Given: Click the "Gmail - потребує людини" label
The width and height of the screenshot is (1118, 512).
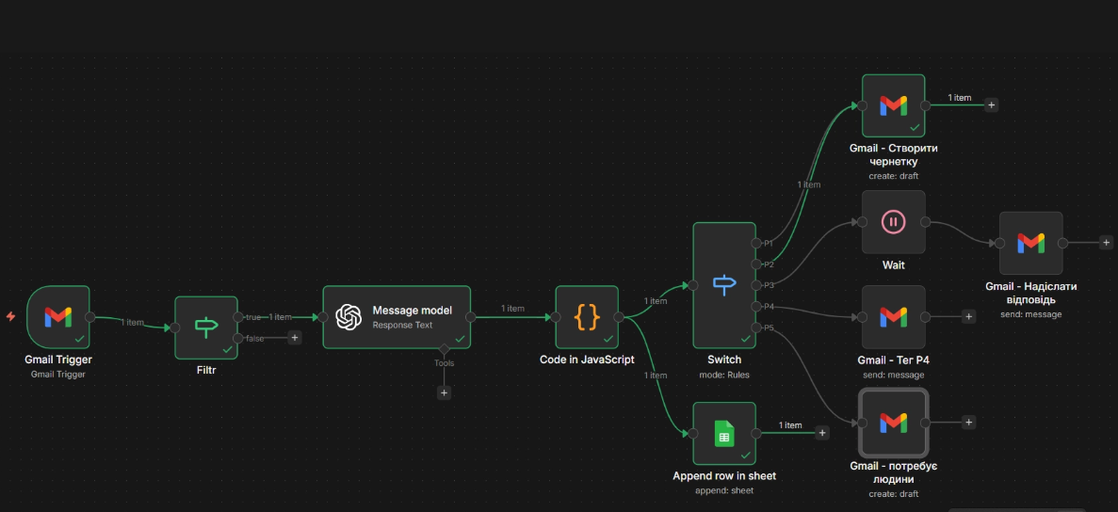Looking at the screenshot, I should point(894,472).
